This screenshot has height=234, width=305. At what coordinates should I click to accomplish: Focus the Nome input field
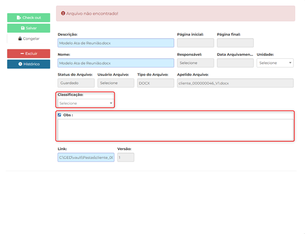click(116, 63)
